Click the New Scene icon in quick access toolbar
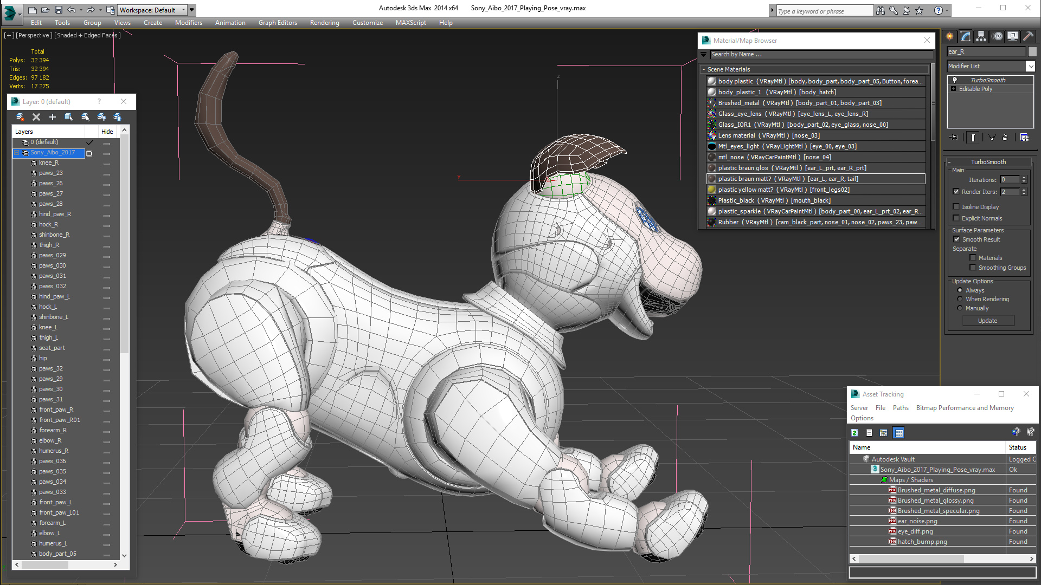Image resolution: width=1041 pixels, height=585 pixels. click(x=33, y=10)
